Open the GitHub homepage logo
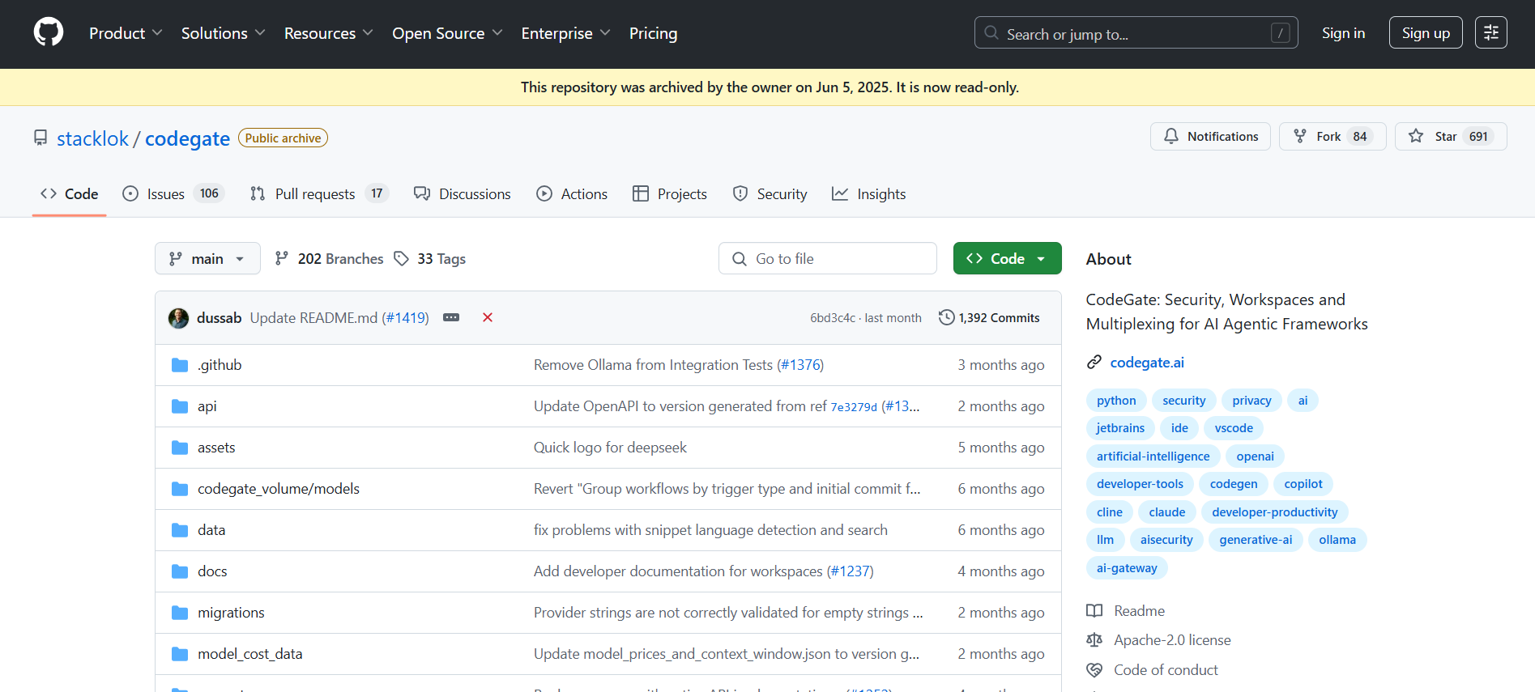Viewport: 1535px width, 692px height. pos(49,32)
